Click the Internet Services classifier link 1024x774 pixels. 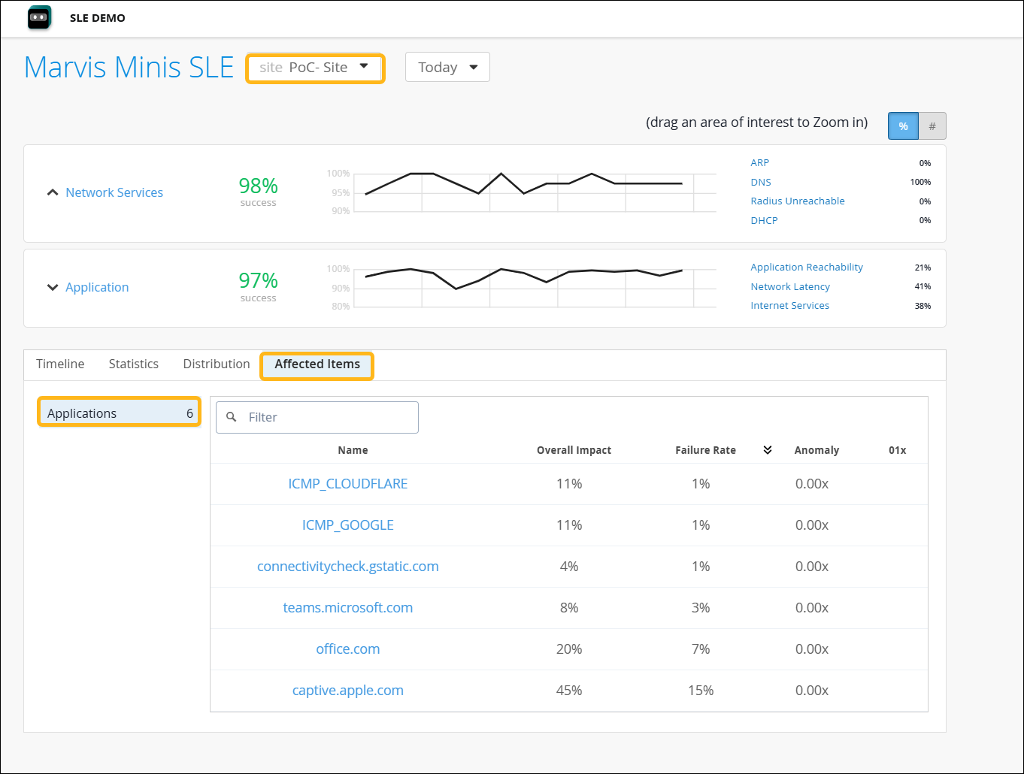[x=789, y=305]
